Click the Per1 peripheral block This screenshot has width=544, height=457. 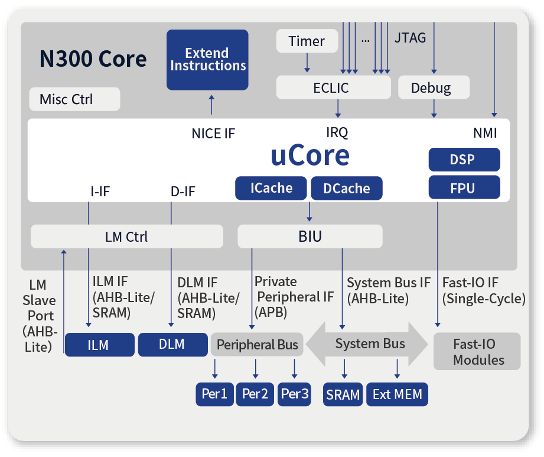point(214,394)
